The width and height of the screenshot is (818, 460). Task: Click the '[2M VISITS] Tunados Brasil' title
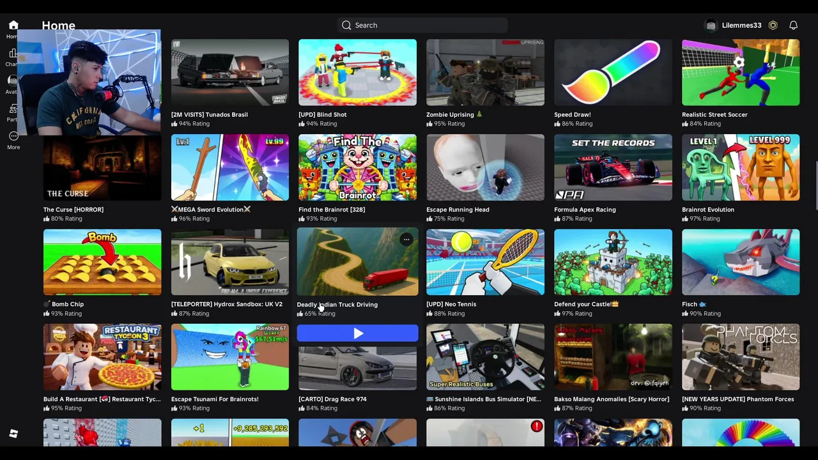[x=210, y=115]
